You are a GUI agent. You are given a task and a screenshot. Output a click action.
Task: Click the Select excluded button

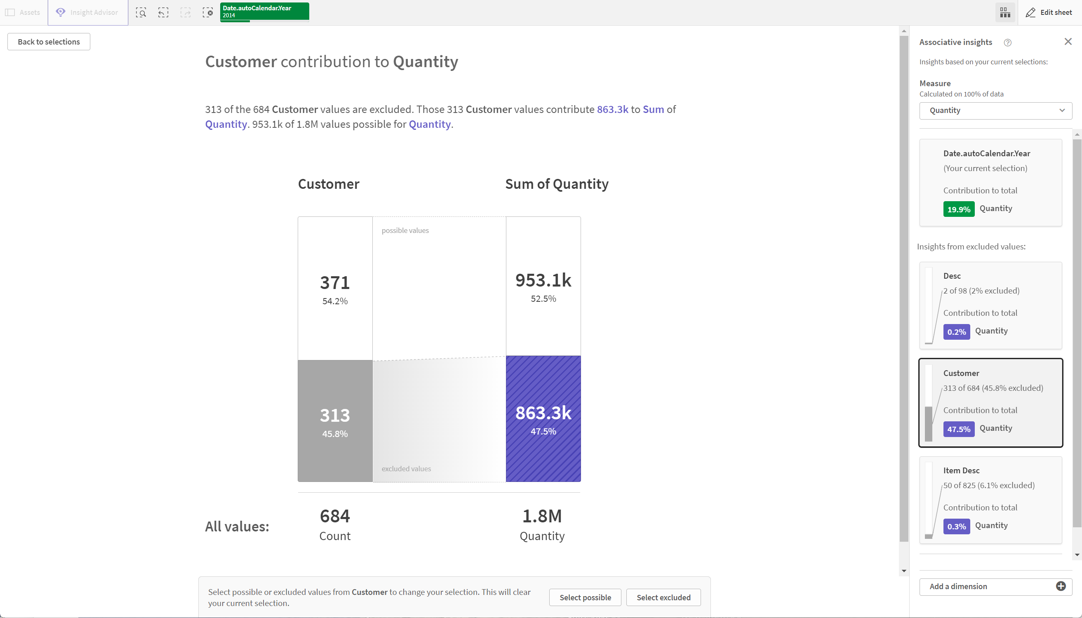663,597
